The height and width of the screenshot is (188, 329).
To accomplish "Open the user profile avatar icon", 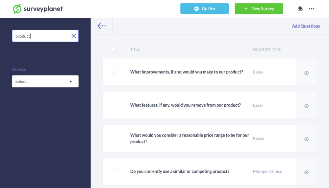I will [300, 9].
